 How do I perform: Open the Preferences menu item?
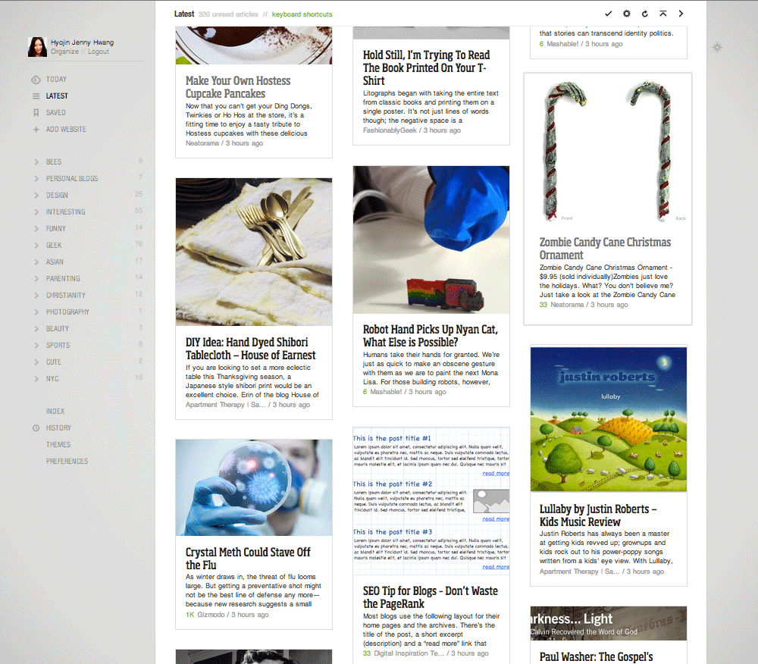67,462
